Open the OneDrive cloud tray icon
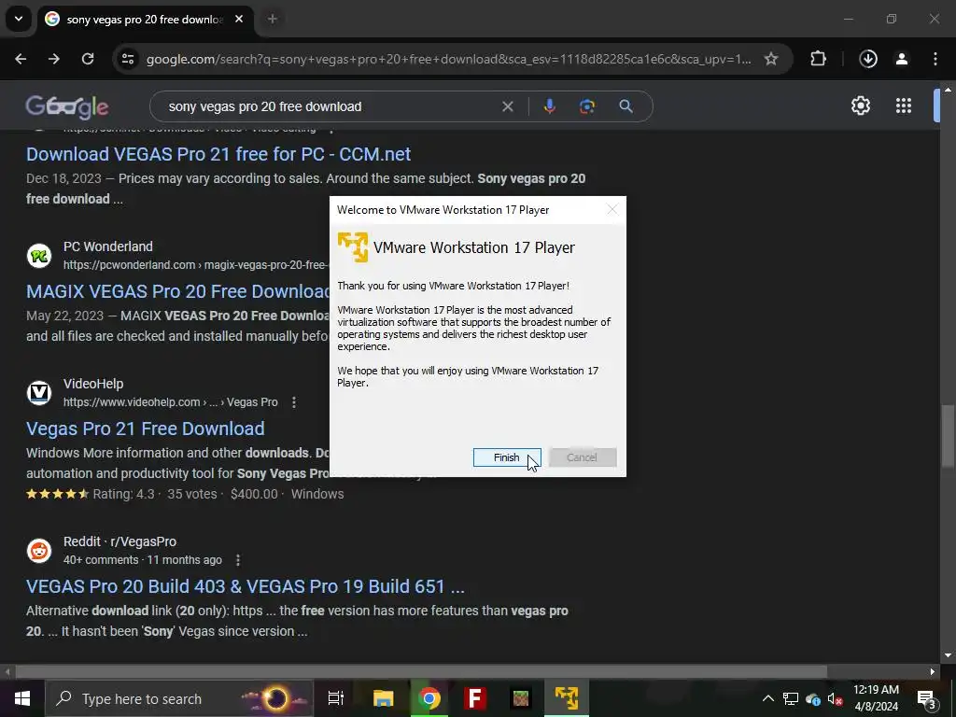 813,698
